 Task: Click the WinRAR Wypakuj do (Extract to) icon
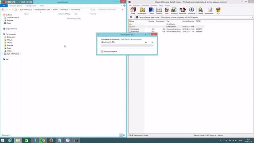pos(142,11)
